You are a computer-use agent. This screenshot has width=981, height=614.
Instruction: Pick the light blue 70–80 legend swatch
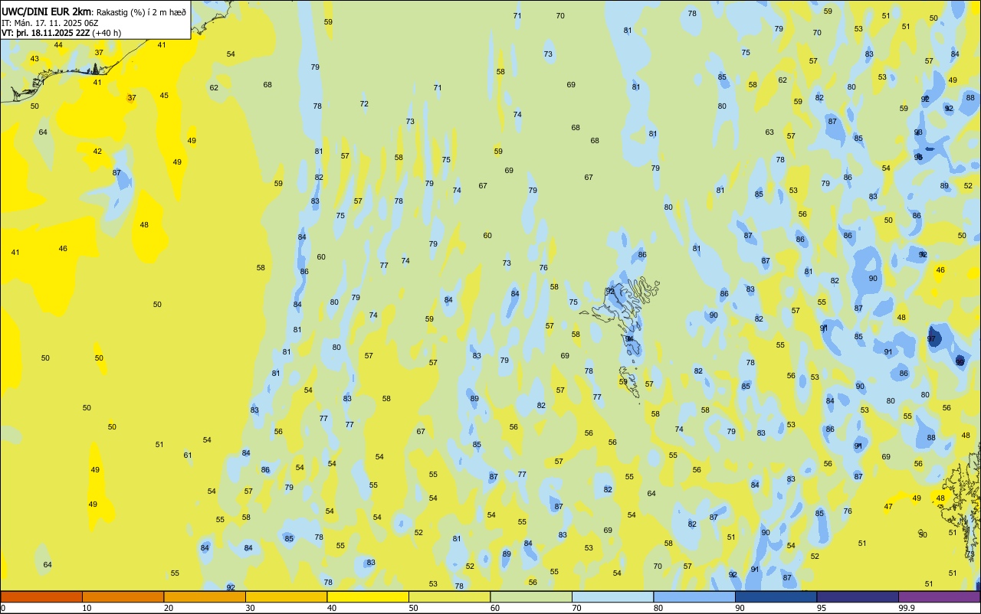pyautogui.click(x=612, y=596)
